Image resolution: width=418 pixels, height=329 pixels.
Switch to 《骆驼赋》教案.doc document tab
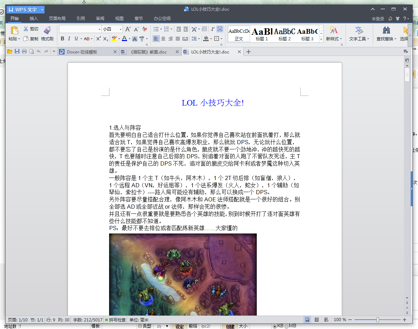150,52
